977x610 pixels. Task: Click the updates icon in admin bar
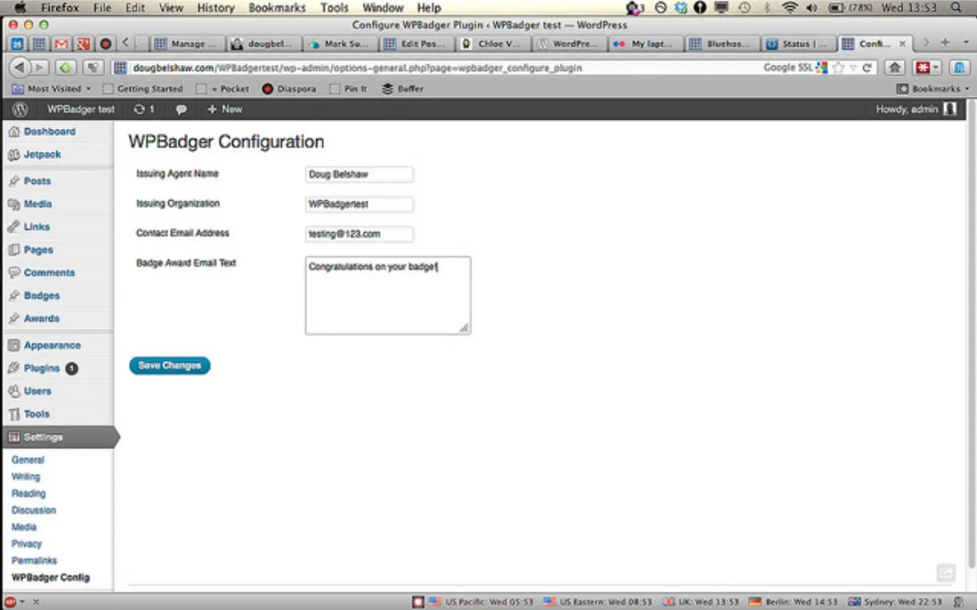144,109
